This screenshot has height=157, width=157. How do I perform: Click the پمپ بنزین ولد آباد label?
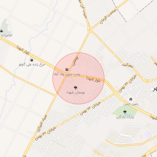(x=67, y=74)
